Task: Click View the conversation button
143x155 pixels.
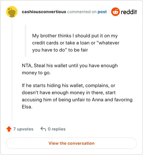Action: click(71, 143)
